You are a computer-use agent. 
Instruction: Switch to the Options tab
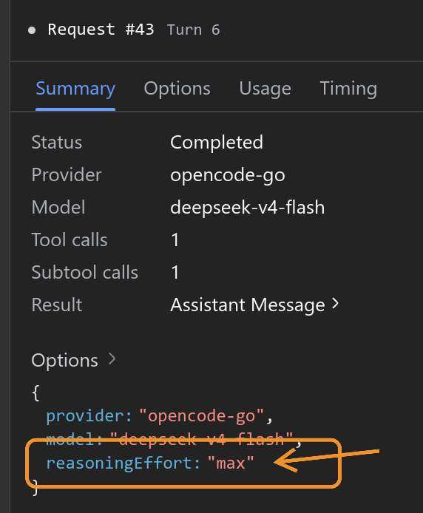[177, 89]
